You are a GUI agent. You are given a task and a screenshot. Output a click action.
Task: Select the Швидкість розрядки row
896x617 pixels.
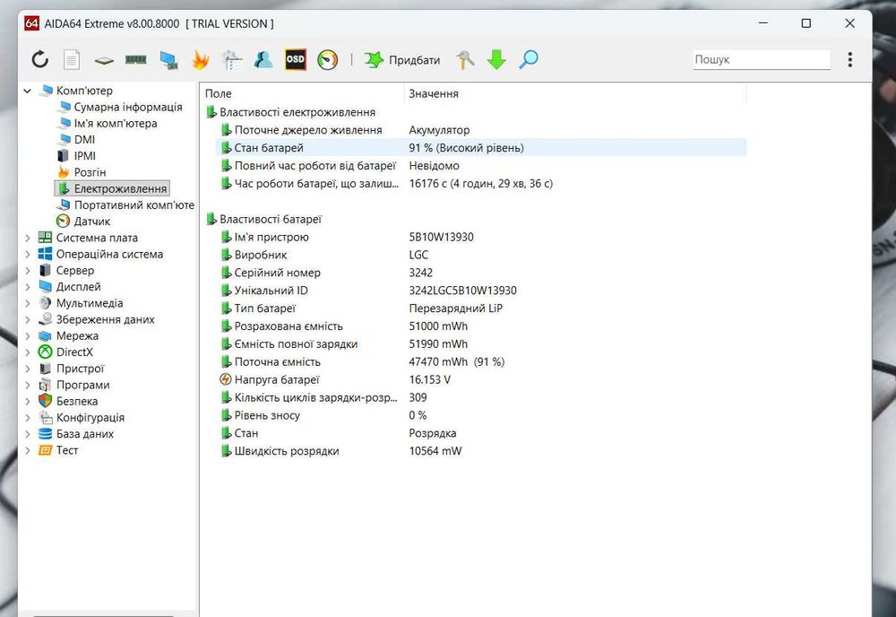[x=481, y=451]
